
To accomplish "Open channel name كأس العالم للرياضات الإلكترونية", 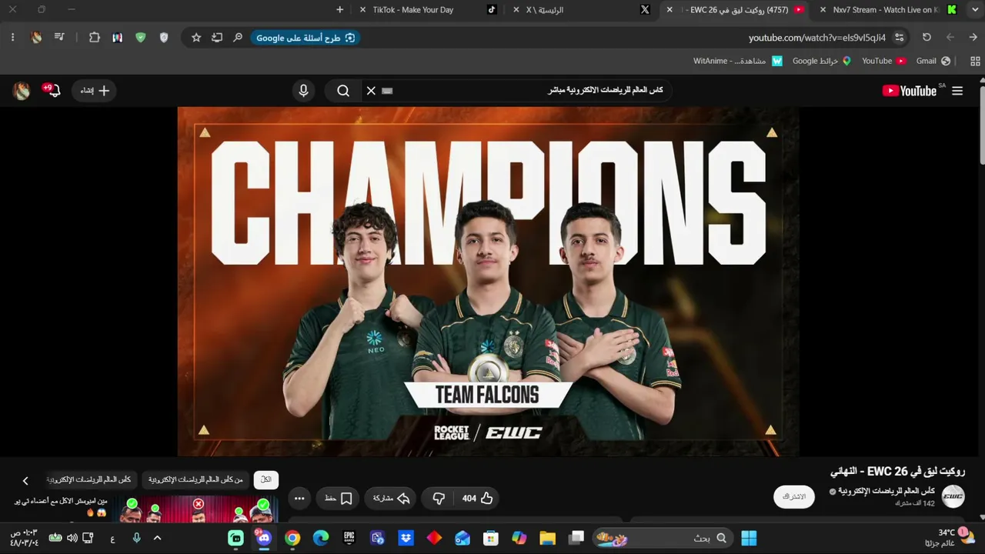I will [886, 491].
